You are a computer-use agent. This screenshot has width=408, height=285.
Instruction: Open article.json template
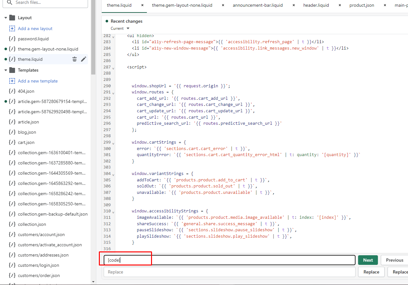pos(28,122)
